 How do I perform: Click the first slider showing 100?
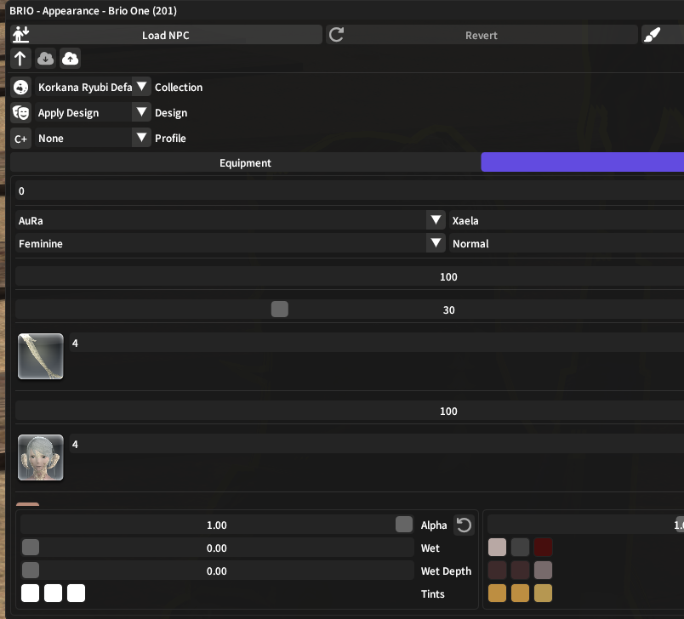click(350, 277)
